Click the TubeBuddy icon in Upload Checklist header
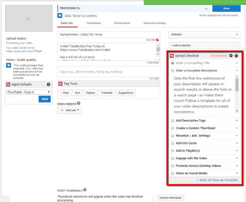246x202 pixels. [x=172, y=56]
